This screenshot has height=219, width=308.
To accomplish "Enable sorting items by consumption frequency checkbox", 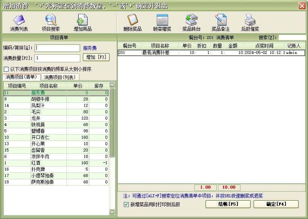I will (x=6, y=69).
